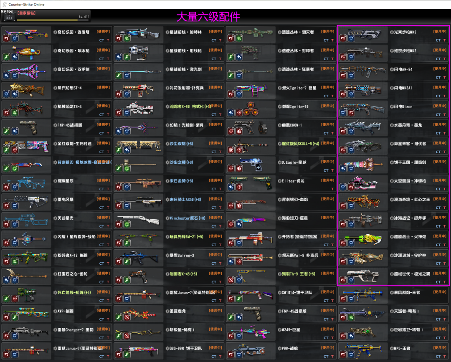This screenshot has width=451, height=362.
Task: Click the green snowflake icon on 天巡者-稀有
Action: (350, 317)
